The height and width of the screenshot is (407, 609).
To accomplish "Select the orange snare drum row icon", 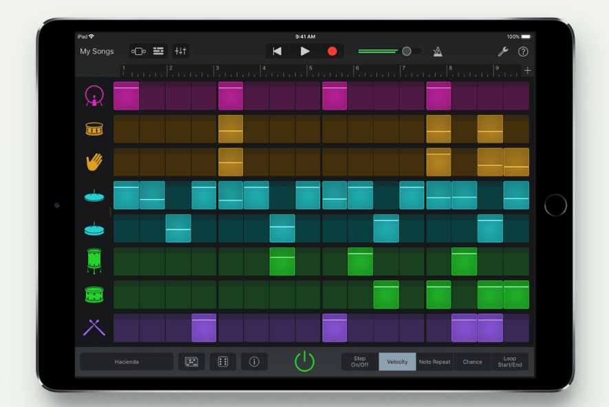I will (94, 129).
